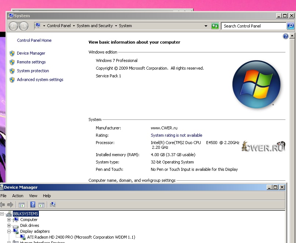Click the shield icon beside Remote settings
This screenshot has height=243, width=296.
click(12, 62)
